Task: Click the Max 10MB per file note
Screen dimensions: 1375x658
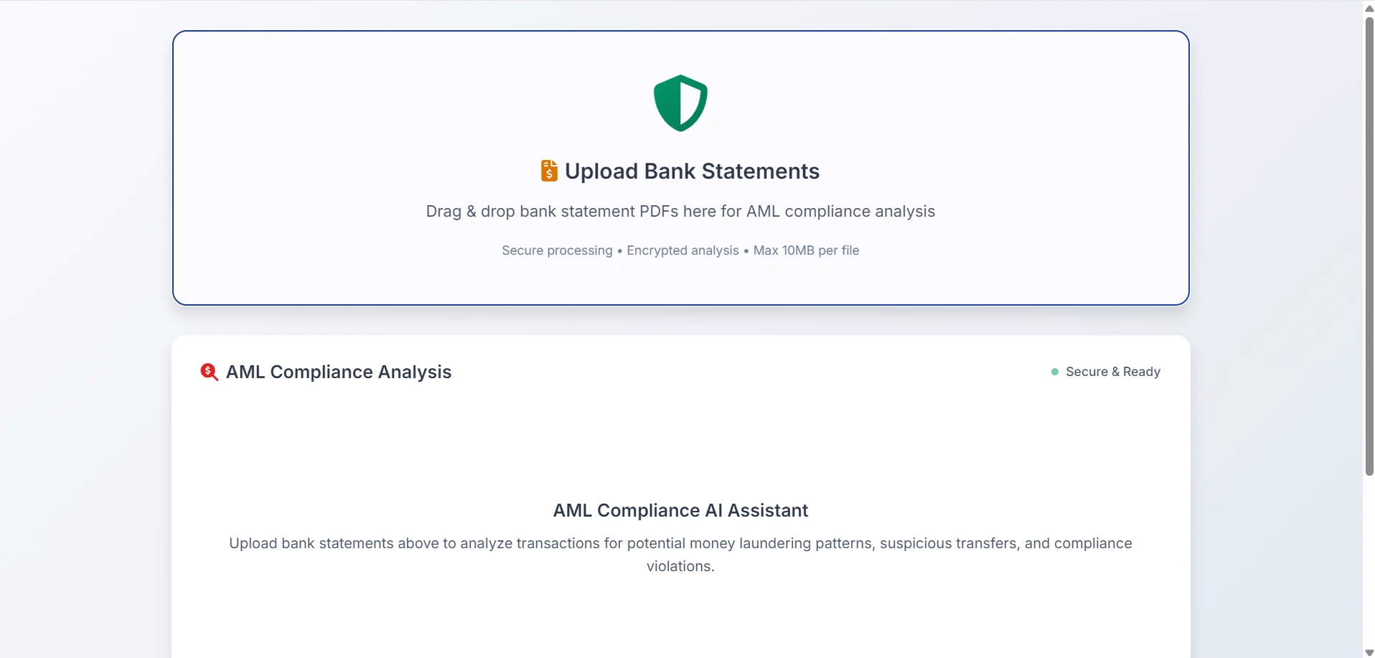Action: click(806, 250)
